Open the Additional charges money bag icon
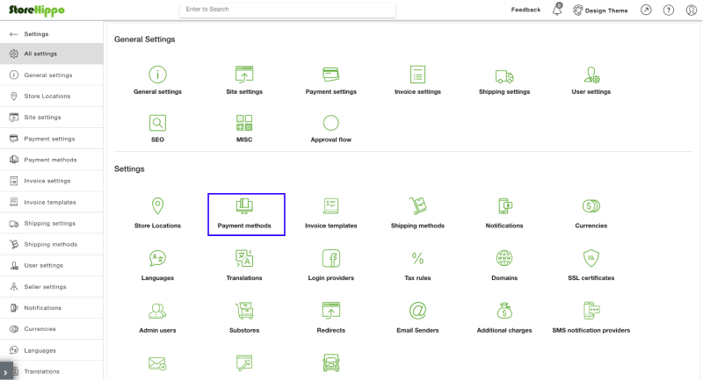 [504, 310]
